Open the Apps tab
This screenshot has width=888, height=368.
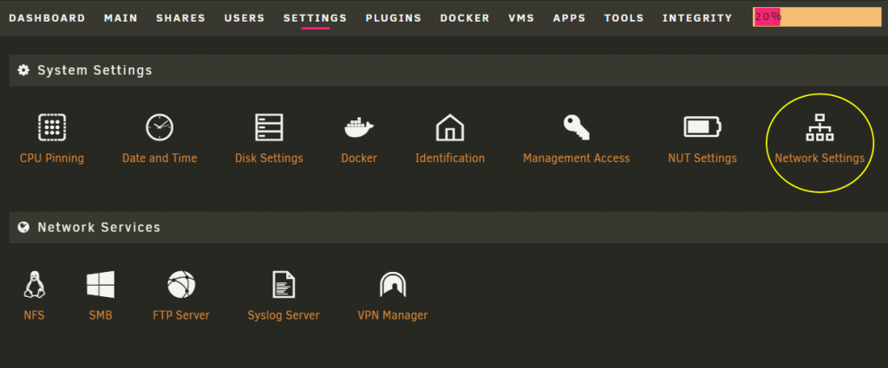(570, 18)
